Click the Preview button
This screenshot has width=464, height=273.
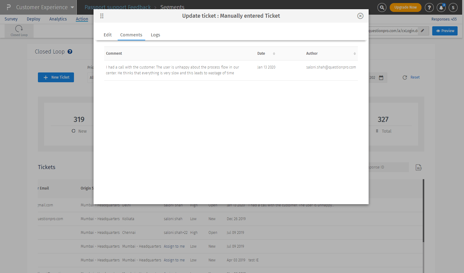445,31
